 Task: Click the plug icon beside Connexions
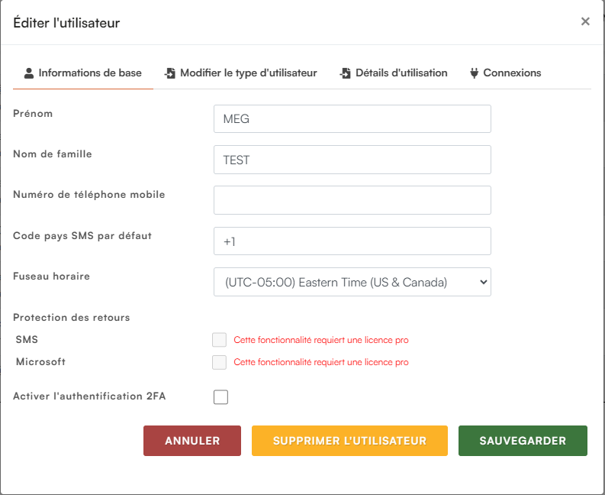(x=474, y=73)
